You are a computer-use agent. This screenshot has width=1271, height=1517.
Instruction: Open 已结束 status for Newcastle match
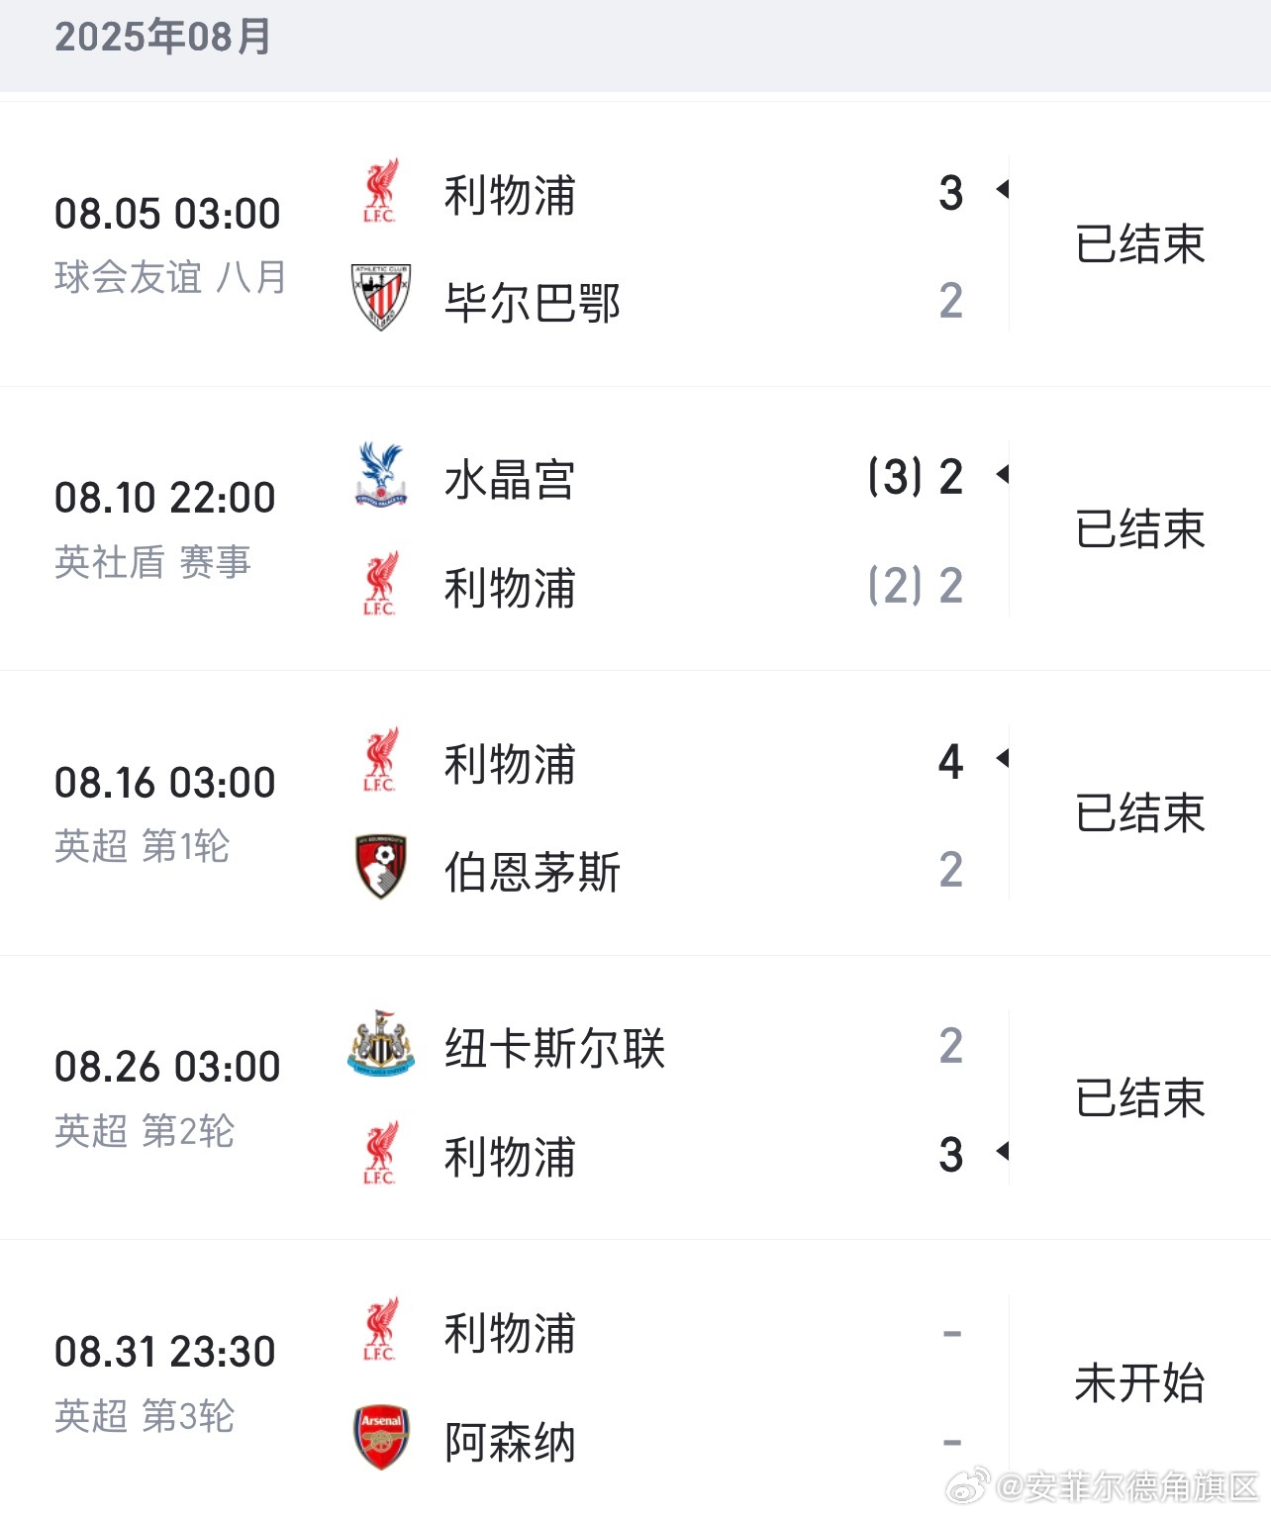[1140, 1097]
